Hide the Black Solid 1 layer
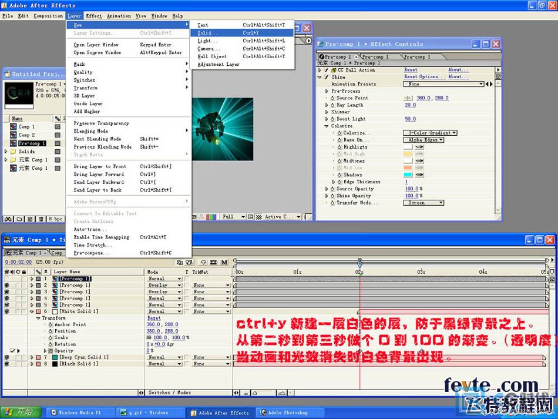 pyautogui.click(x=7, y=364)
